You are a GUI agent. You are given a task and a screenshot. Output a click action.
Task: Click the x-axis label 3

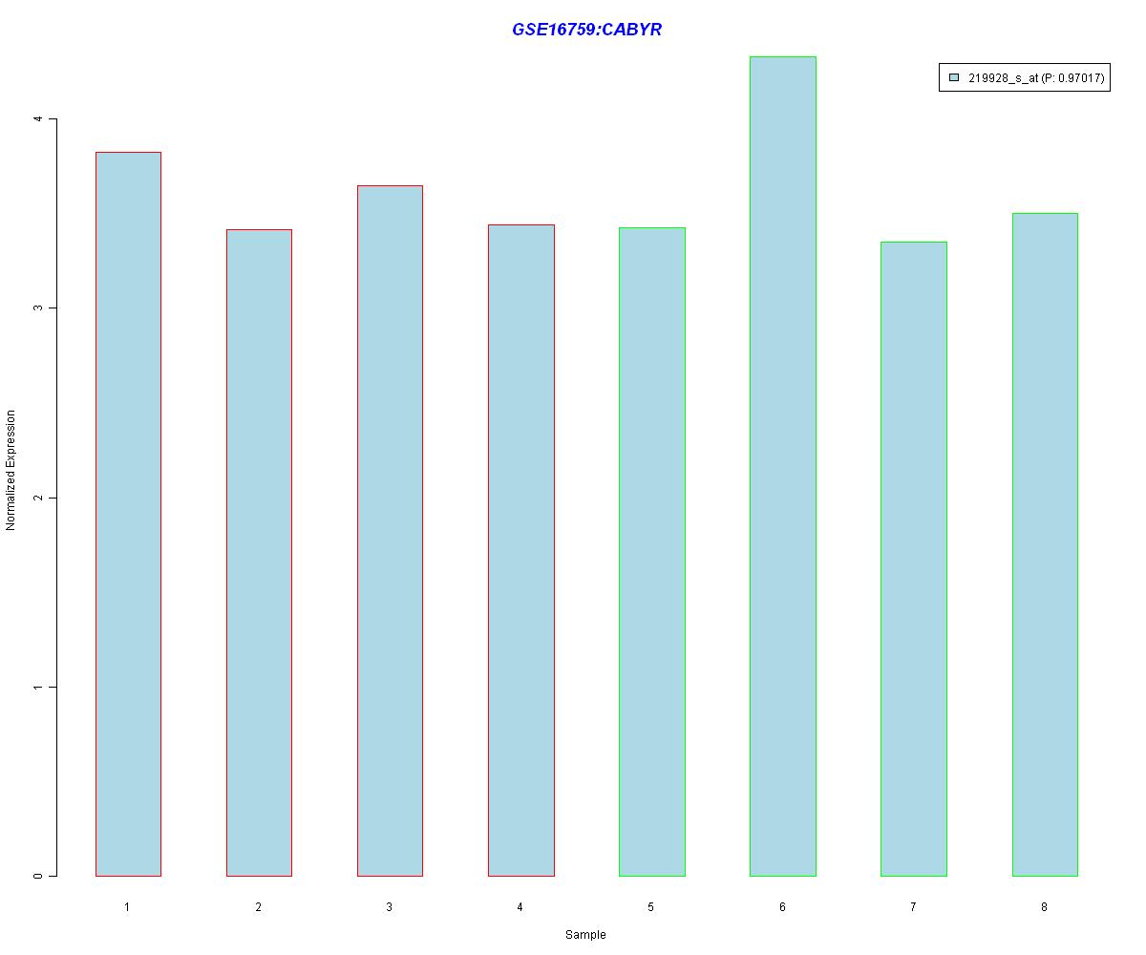(x=389, y=906)
